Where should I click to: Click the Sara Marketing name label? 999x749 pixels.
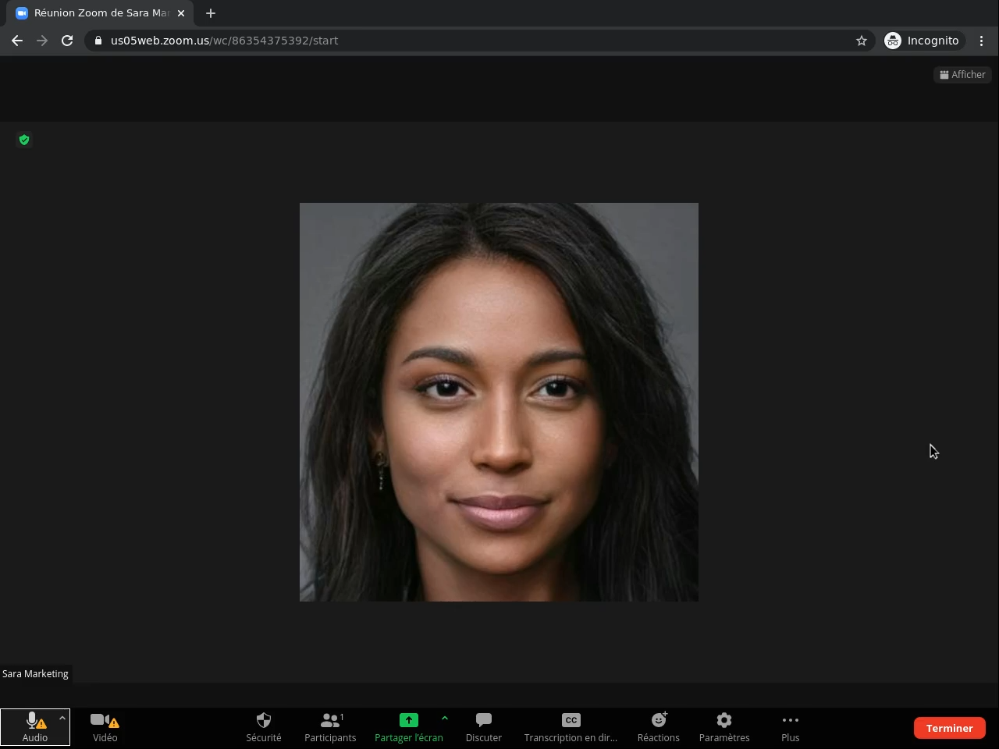(x=35, y=674)
